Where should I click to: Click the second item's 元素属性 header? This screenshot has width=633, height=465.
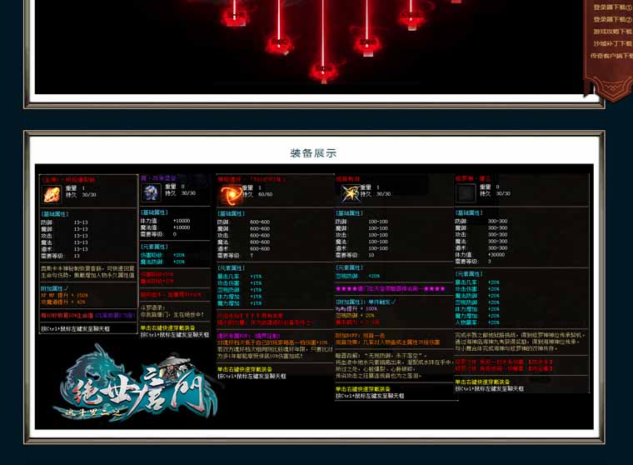tap(155, 247)
